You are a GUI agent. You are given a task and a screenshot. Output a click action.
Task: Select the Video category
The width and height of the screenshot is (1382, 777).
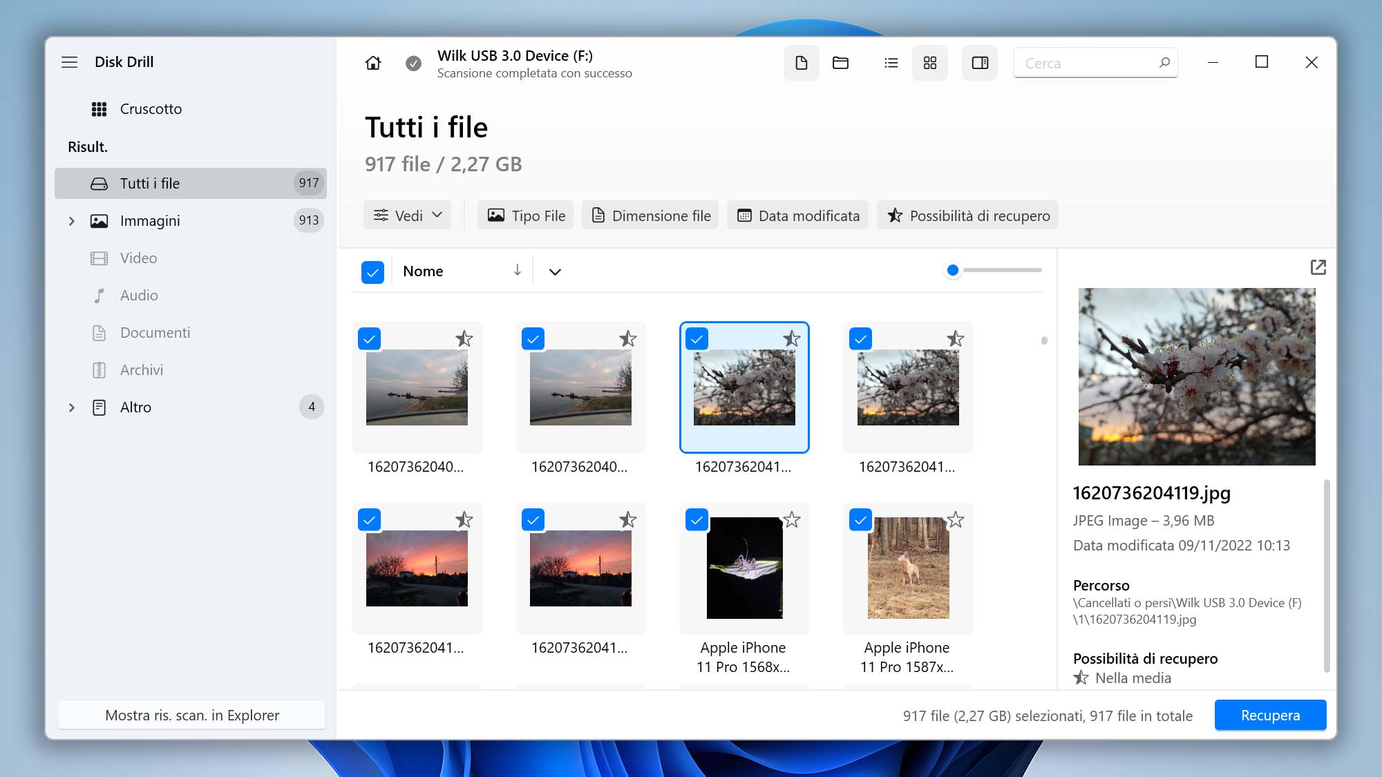190,258
